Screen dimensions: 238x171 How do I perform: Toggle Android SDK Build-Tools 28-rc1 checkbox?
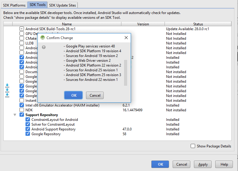click(x=22, y=29)
